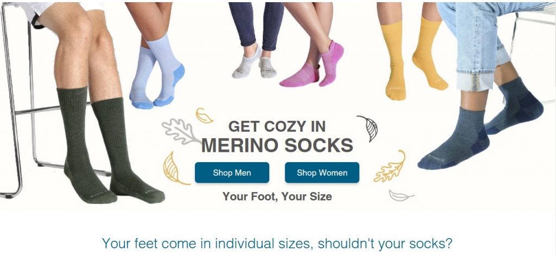The image size is (556, 256).
Task: Click the Shop Women button
Action: point(322,172)
